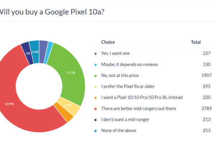Click the yellow dot beside "I prefer the Pixel 9a or older"
The image size is (215, 143).
pos(95,87)
